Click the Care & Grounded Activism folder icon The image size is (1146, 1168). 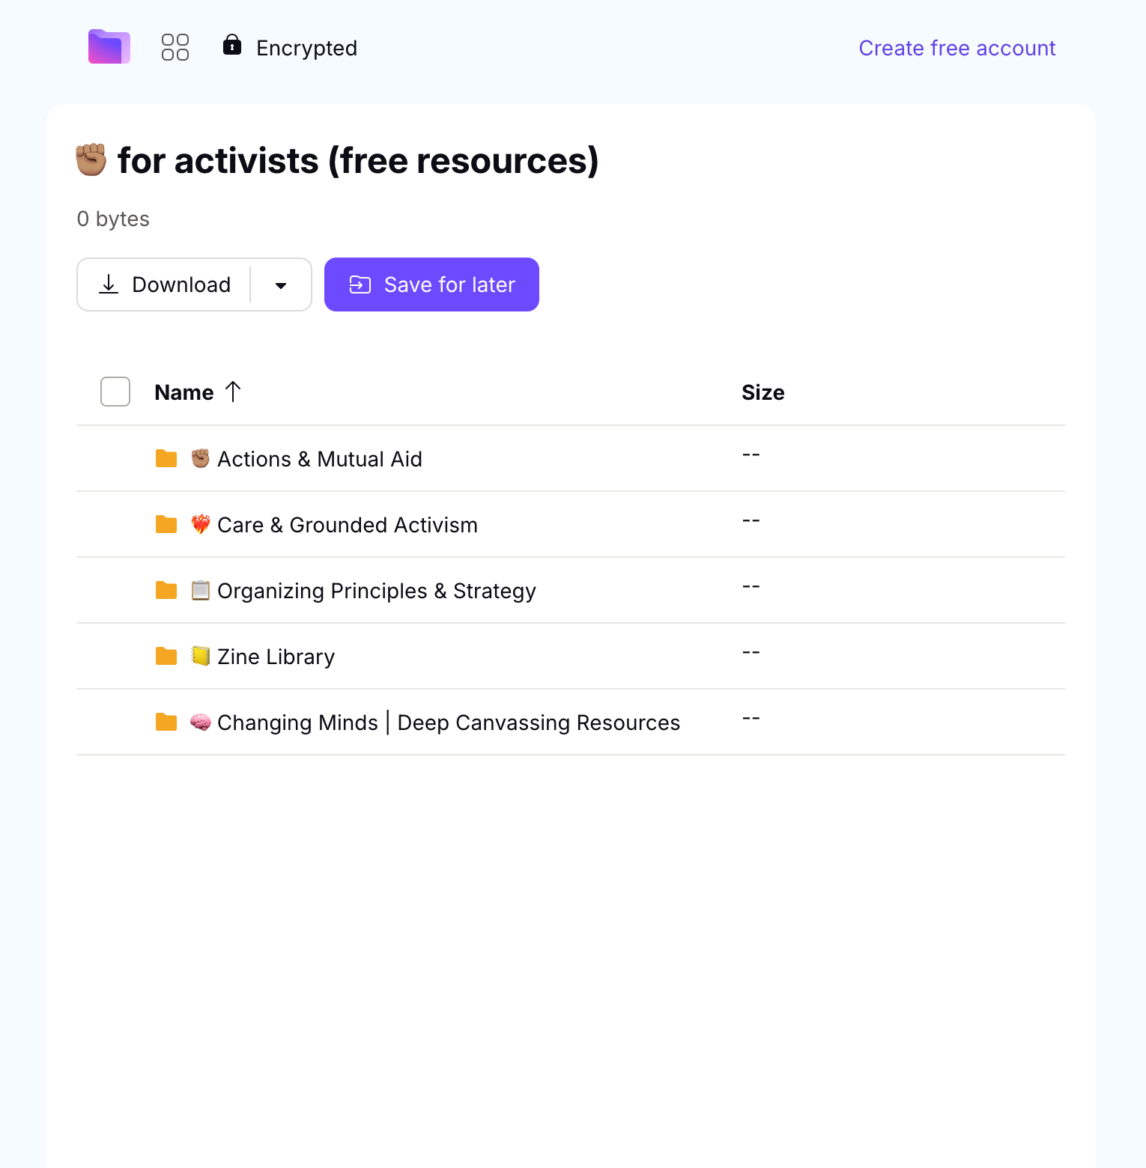166,524
